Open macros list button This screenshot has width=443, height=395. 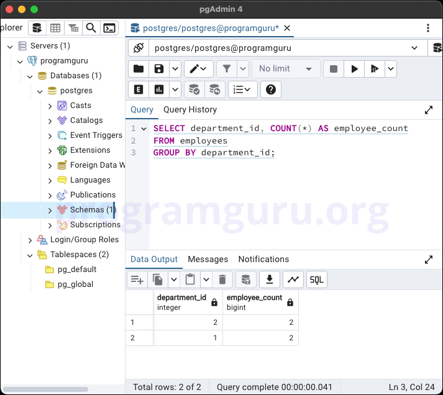coord(242,89)
